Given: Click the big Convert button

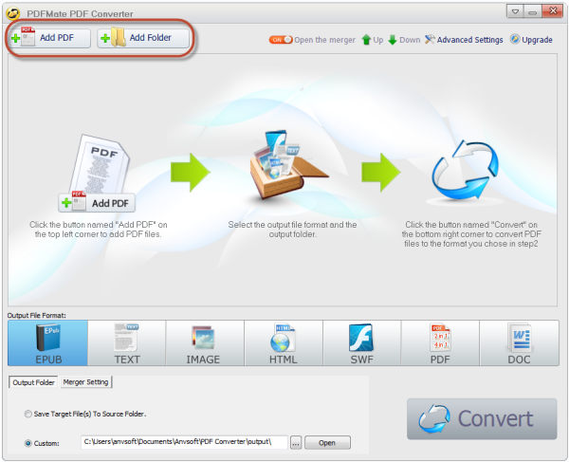Looking at the screenshot, I should point(482,418).
